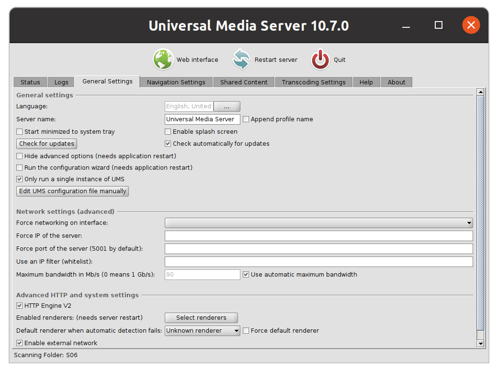Click Check for updates

[x=46, y=143]
